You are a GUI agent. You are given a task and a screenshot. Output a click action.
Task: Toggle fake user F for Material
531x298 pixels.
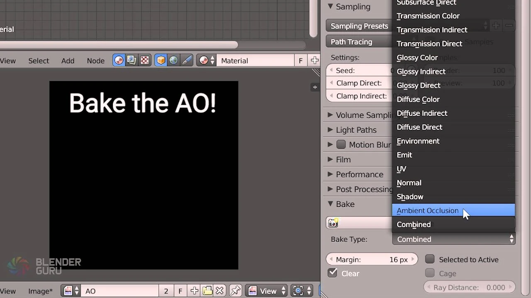click(x=301, y=60)
